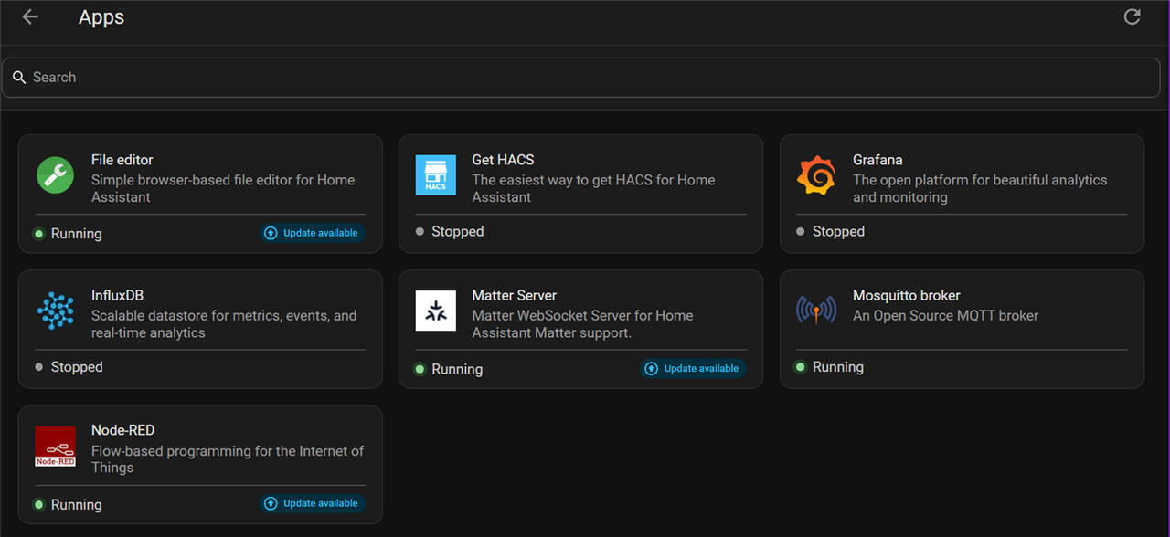Image resolution: width=1170 pixels, height=537 pixels.
Task: Click the Node-RED logo icon
Action: tap(56, 447)
